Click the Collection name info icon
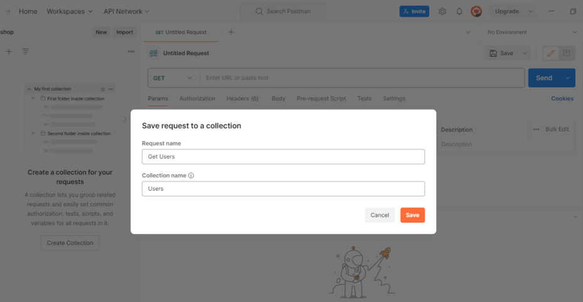The height and width of the screenshot is (302, 583). click(191, 176)
